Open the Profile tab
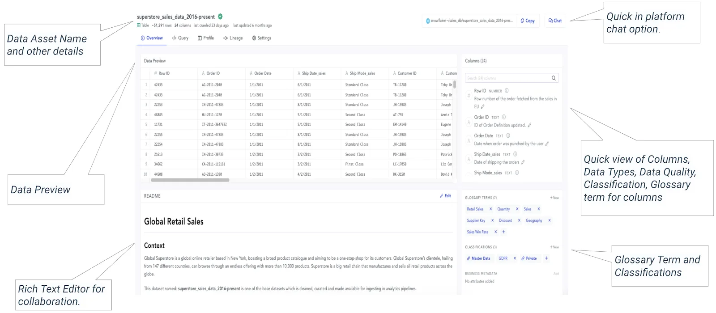This screenshot has width=716, height=313. coord(206,38)
